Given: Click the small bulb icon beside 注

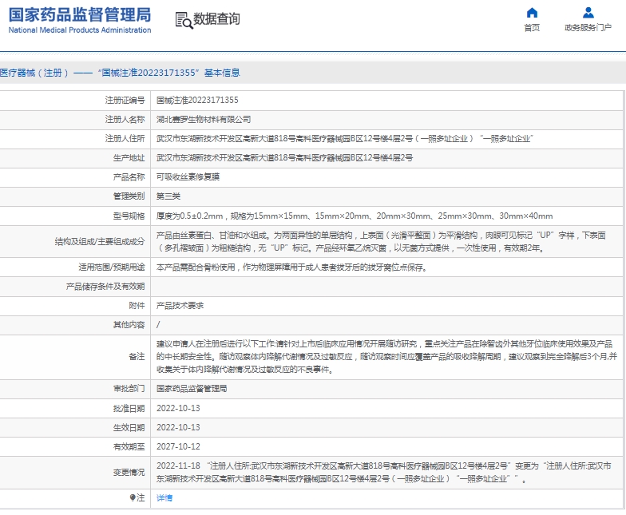Looking at the screenshot, I should pos(133,497).
